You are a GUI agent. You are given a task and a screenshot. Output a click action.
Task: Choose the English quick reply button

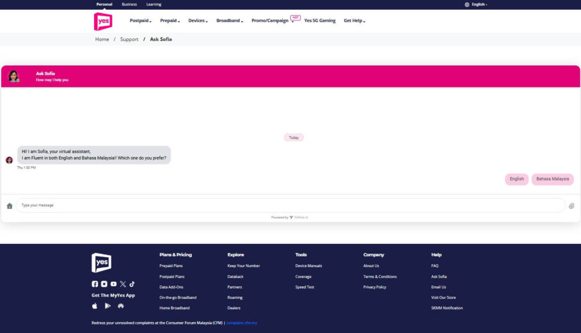516,179
